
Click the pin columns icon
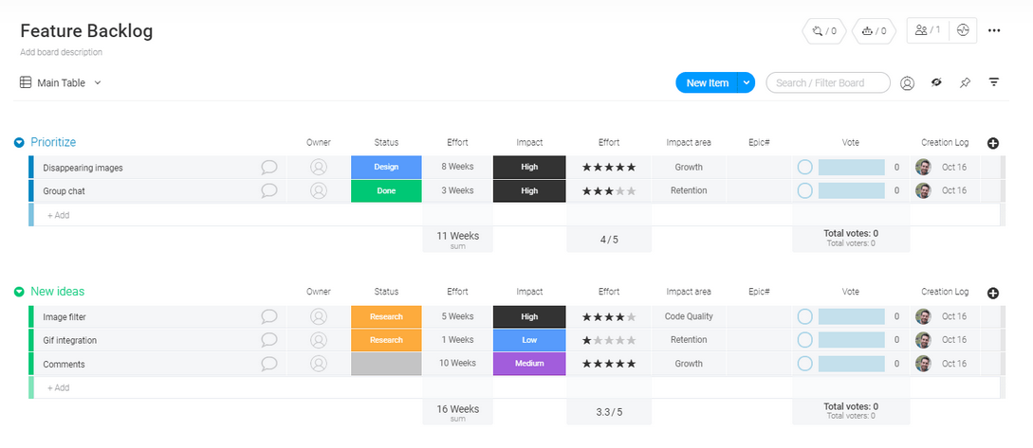pos(965,83)
